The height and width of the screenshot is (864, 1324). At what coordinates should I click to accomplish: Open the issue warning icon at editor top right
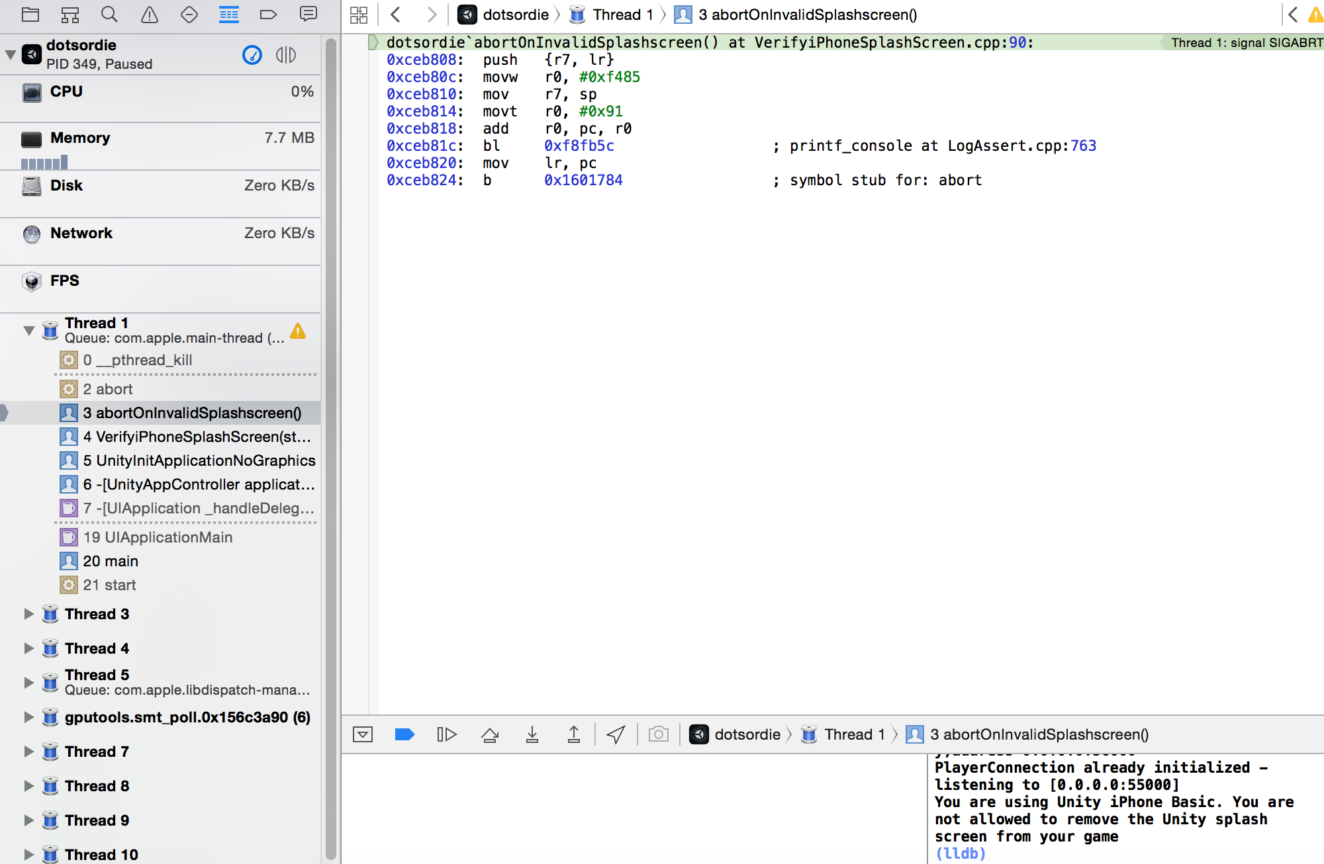(1315, 15)
